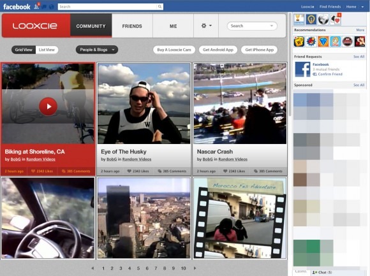The height and width of the screenshot is (276, 370).
Task: Go to Facebook Home
Action: click(351, 6)
